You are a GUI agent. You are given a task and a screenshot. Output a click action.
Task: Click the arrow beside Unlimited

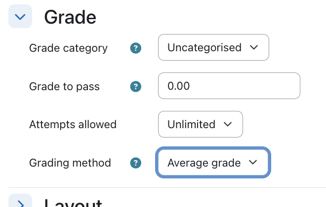[228, 124]
